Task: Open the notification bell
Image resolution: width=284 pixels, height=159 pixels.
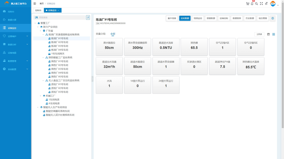Action: [252, 4]
